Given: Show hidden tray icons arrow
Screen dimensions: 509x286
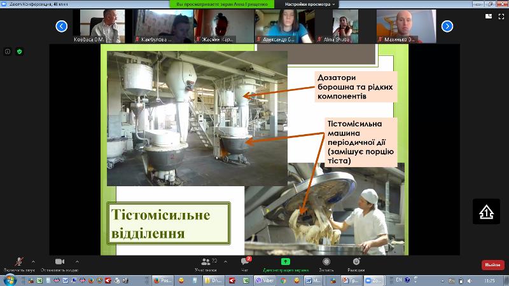Looking at the screenshot, I should tap(442, 281).
